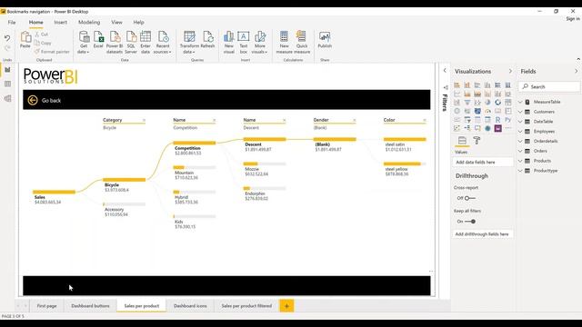Expand the Employees table

pos(520,131)
